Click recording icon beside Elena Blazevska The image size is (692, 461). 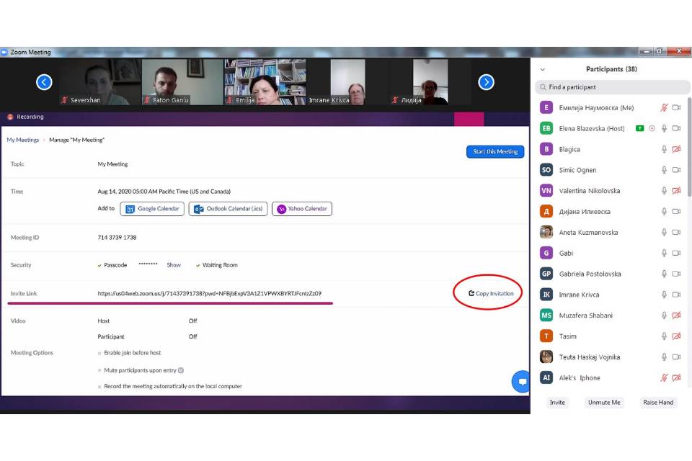[x=652, y=128]
